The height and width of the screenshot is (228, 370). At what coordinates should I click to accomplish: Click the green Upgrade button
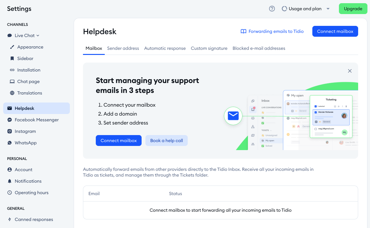coord(353,9)
